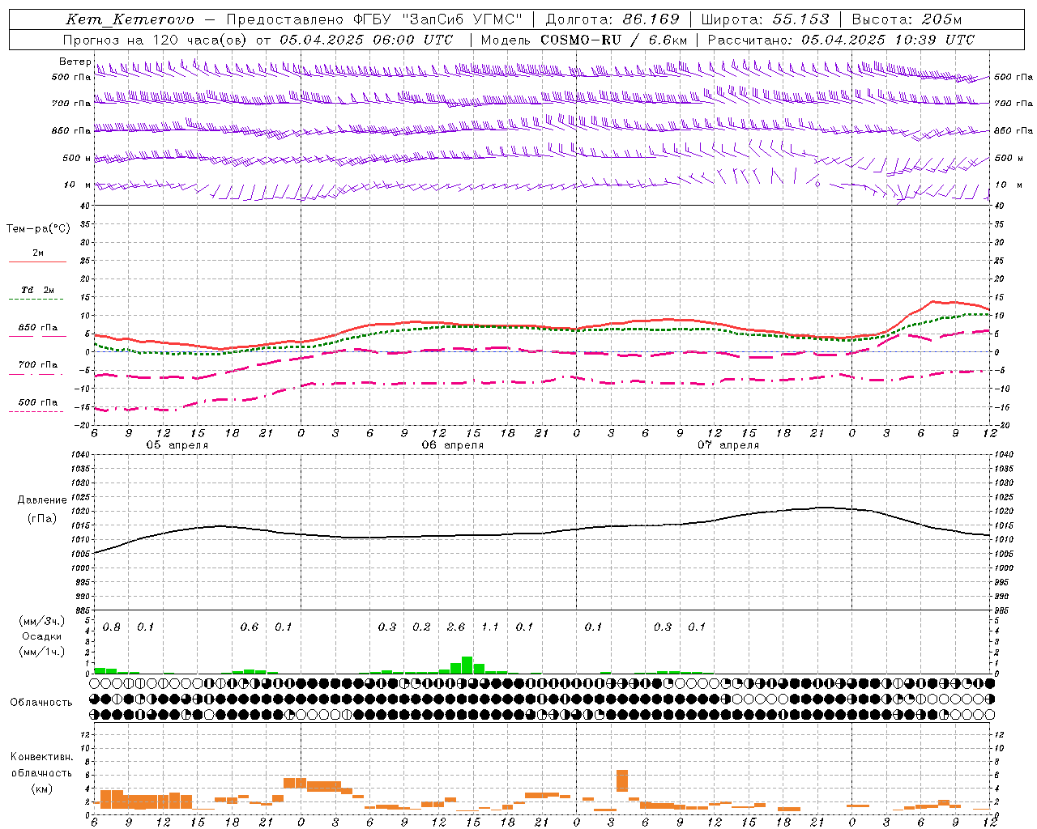Click the Осадки precipitation label
The width and height of the screenshot is (1037, 829).
click(41, 637)
